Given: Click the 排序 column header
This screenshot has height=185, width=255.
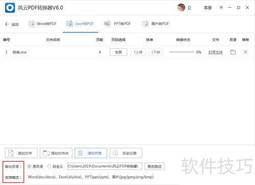Looking at the screenshot, I should 149,40.
